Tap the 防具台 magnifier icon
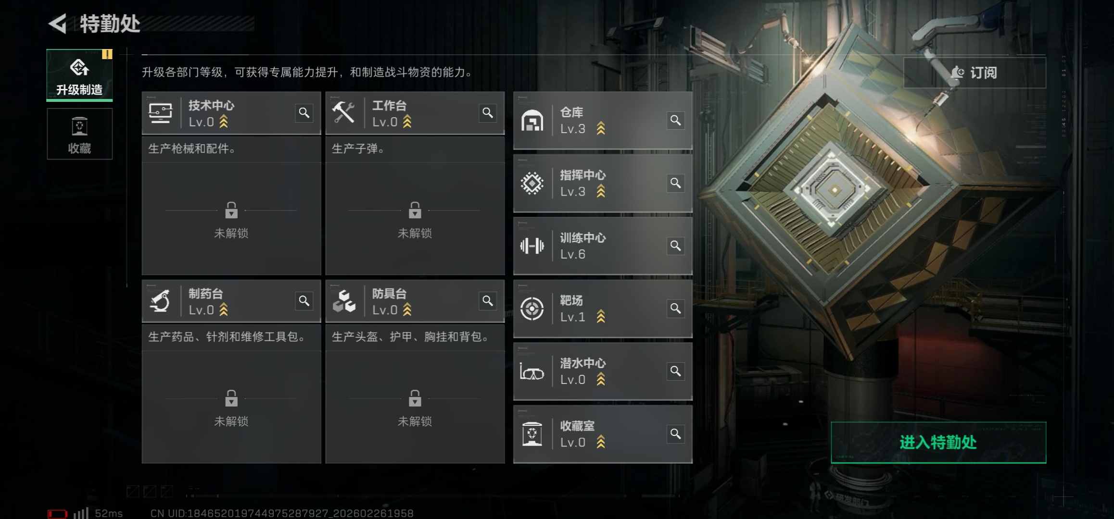Image resolution: width=1114 pixels, height=519 pixels. [x=488, y=301]
